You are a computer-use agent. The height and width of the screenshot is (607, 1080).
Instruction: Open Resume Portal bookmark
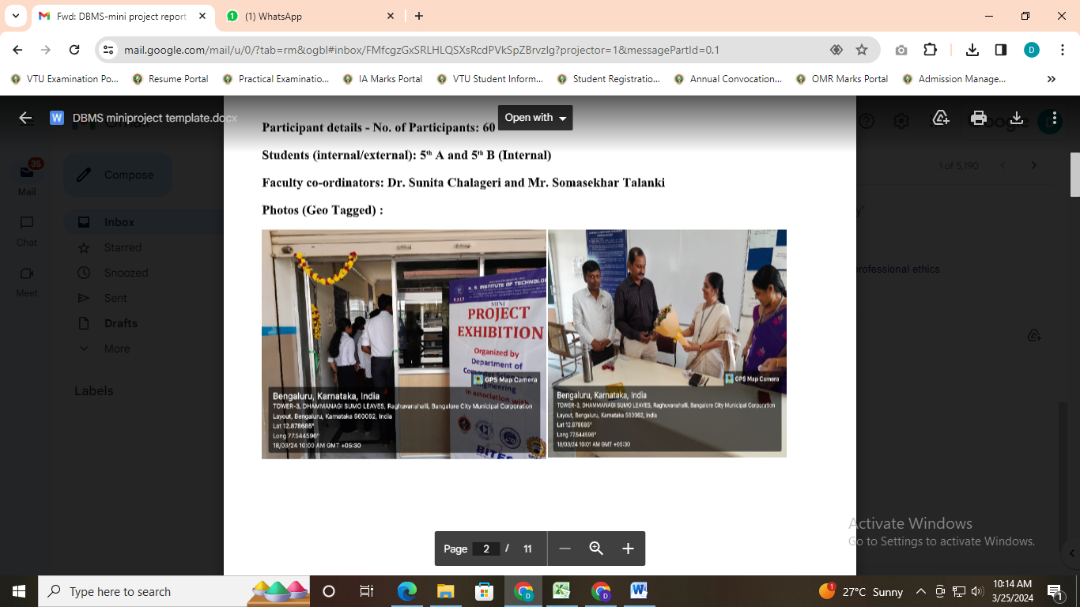click(170, 79)
